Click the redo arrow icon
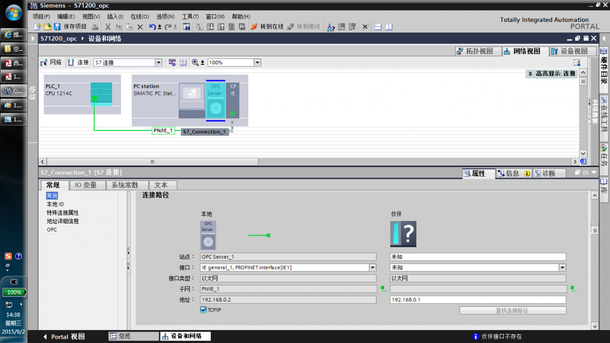 168,27
